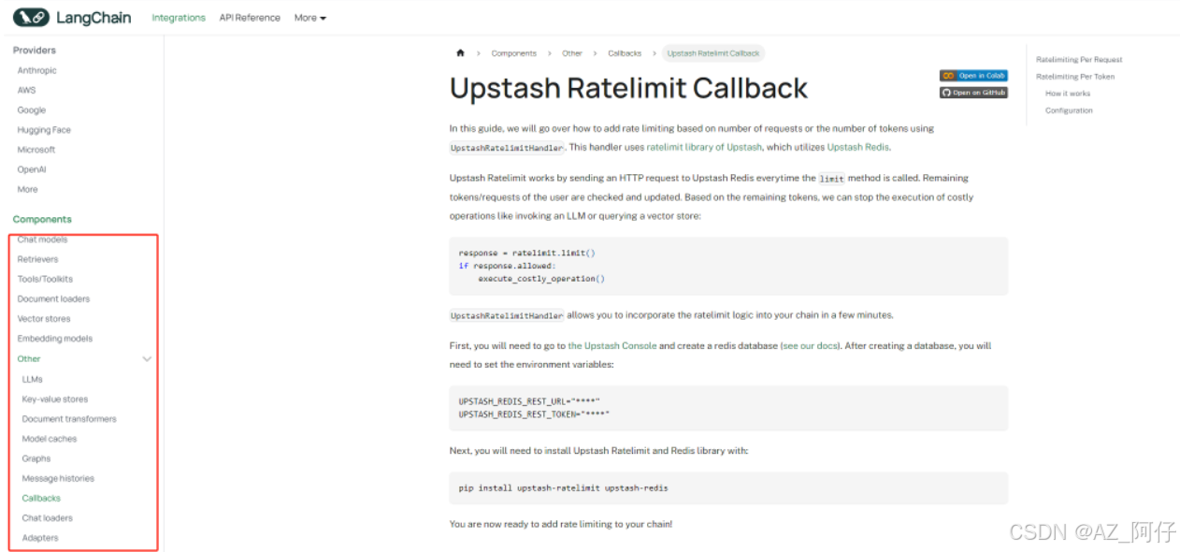Click the Providers sidebar heading

[x=35, y=50]
